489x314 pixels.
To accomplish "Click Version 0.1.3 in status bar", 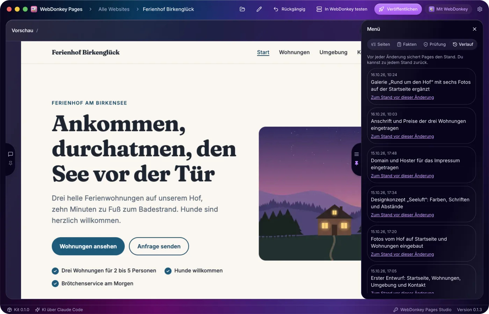I will 469,310.
